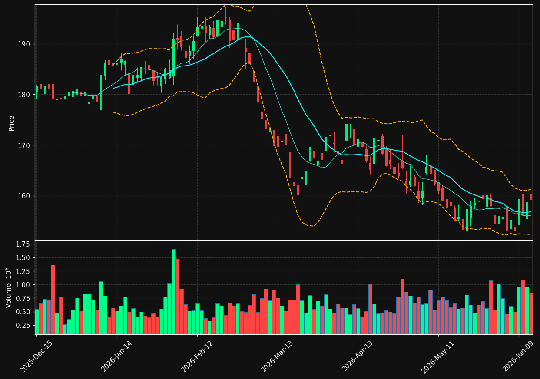Select the "Volume 10⁶" axis title
540x379 pixels.
click(x=8, y=287)
